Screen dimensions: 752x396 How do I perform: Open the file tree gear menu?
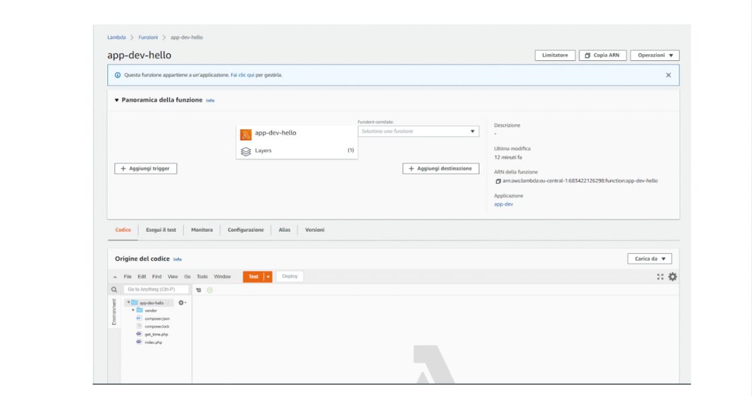pos(181,303)
